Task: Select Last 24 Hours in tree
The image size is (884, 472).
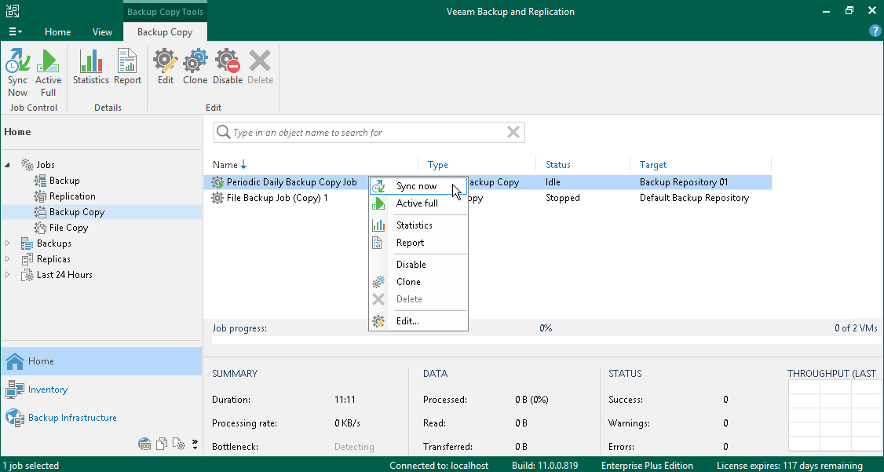Action: pyautogui.click(x=64, y=275)
